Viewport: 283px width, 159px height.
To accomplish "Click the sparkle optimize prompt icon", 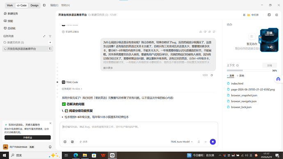I will tap(205, 142).
